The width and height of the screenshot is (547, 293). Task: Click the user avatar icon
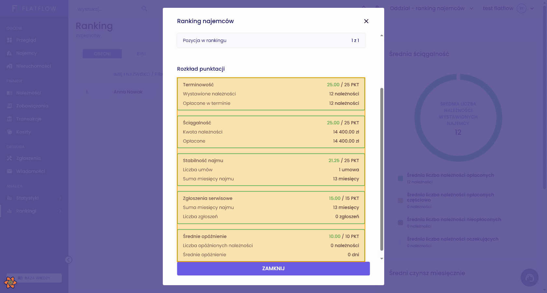[x=522, y=8]
